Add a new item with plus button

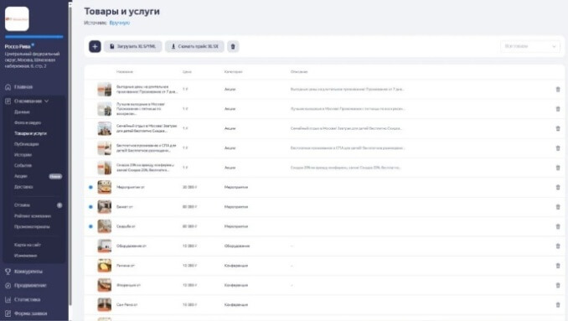point(95,46)
